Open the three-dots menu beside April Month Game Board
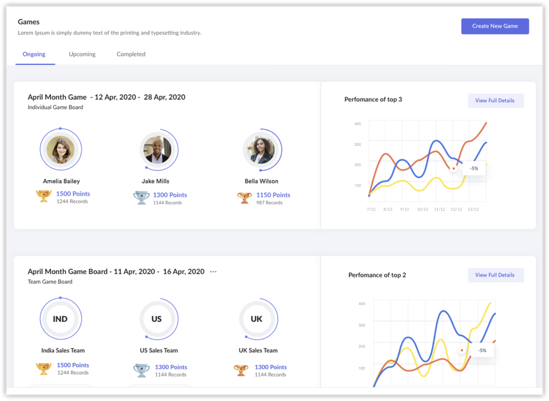Screen dimensions: 549x401 213,272
